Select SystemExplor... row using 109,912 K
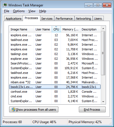114x127 pixels. pyautogui.click(x=55, y=68)
